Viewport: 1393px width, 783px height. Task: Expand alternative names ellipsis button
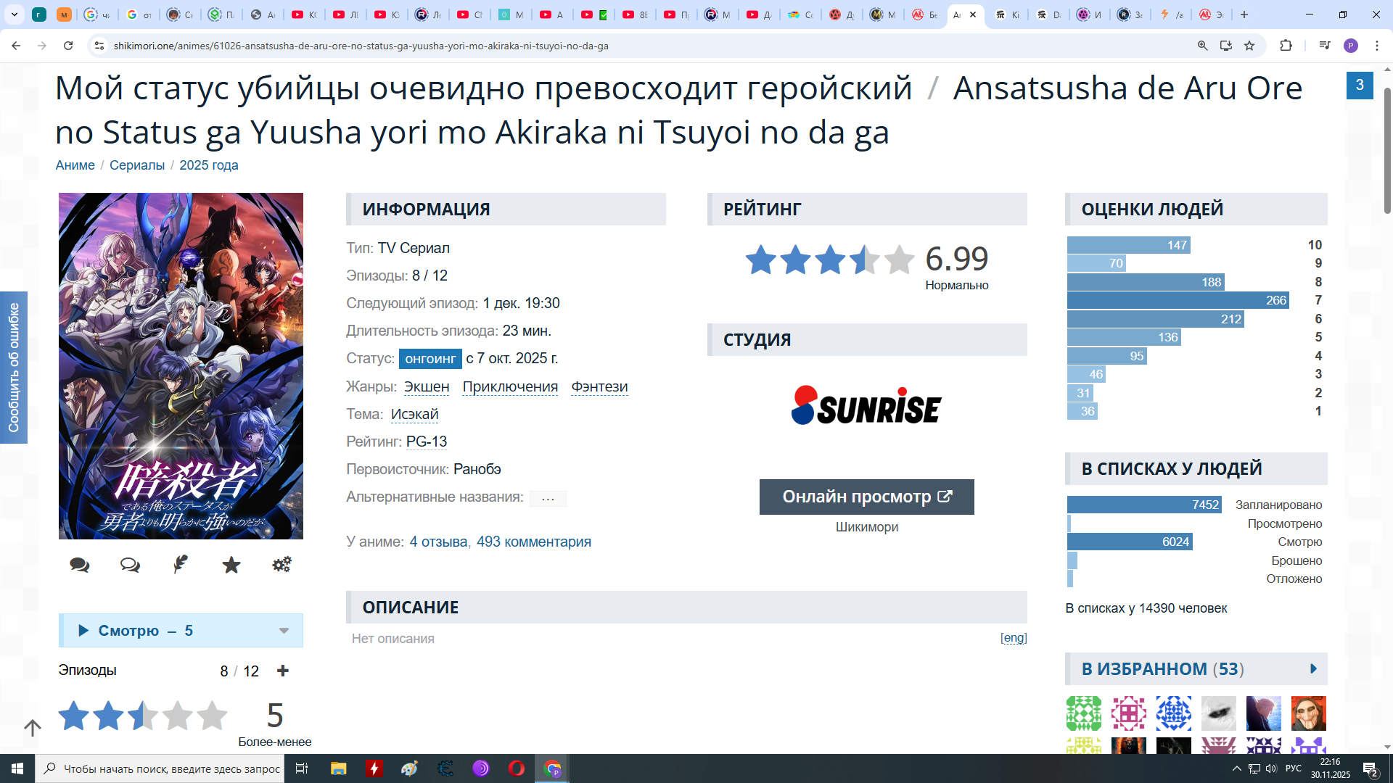[x=548, y=498]
